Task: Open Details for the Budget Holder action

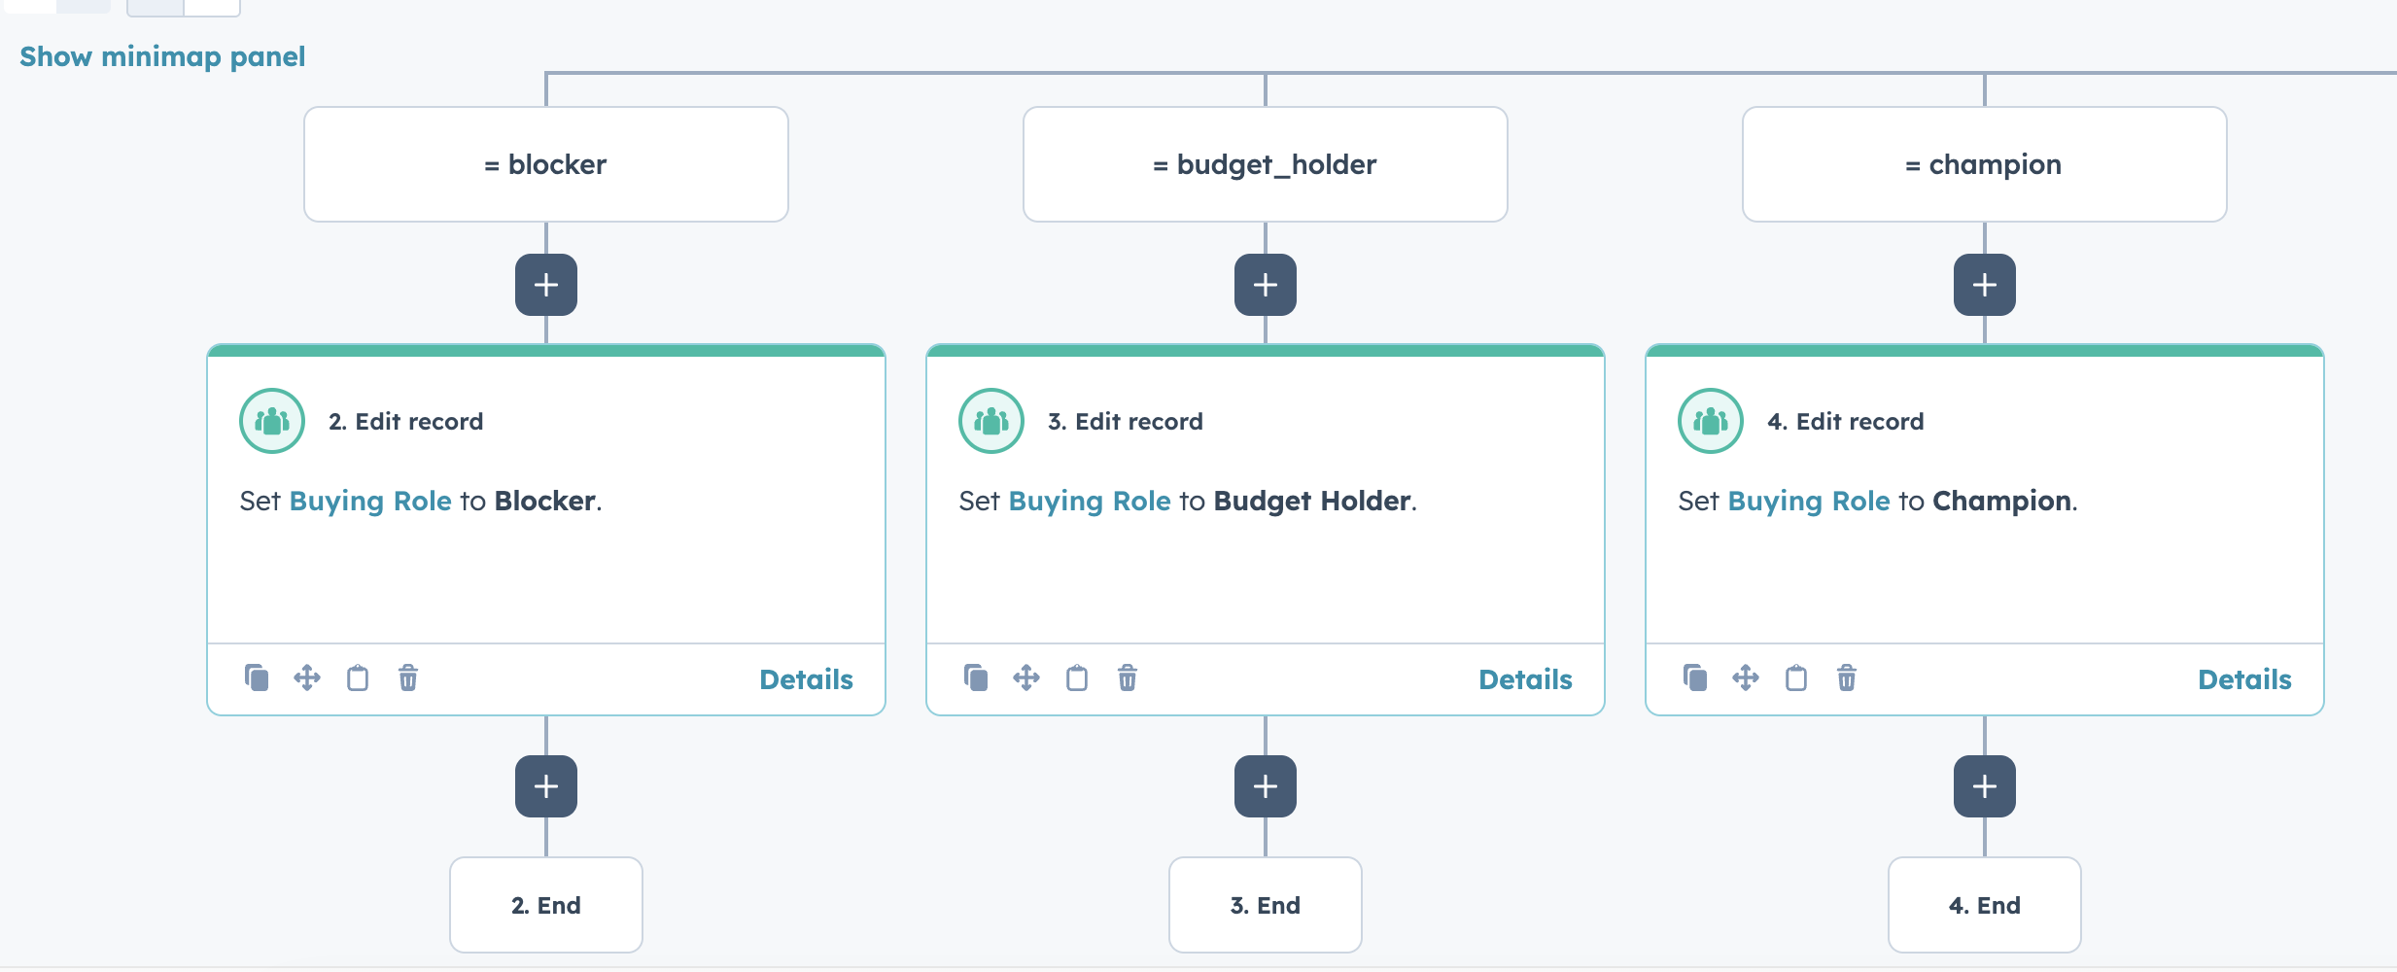Action: (x=1525, y=679)
